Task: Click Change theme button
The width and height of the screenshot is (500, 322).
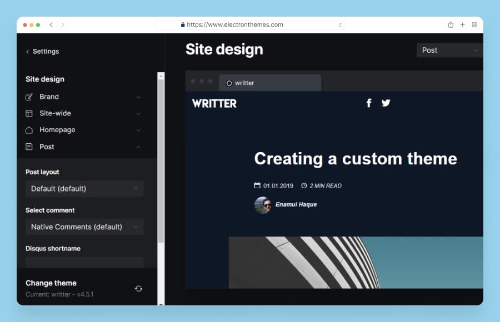Action: click(x=51, y=283)
